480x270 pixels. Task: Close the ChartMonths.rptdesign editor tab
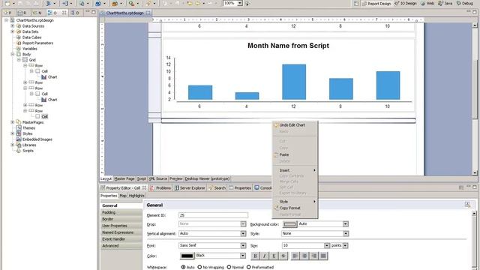148,13
